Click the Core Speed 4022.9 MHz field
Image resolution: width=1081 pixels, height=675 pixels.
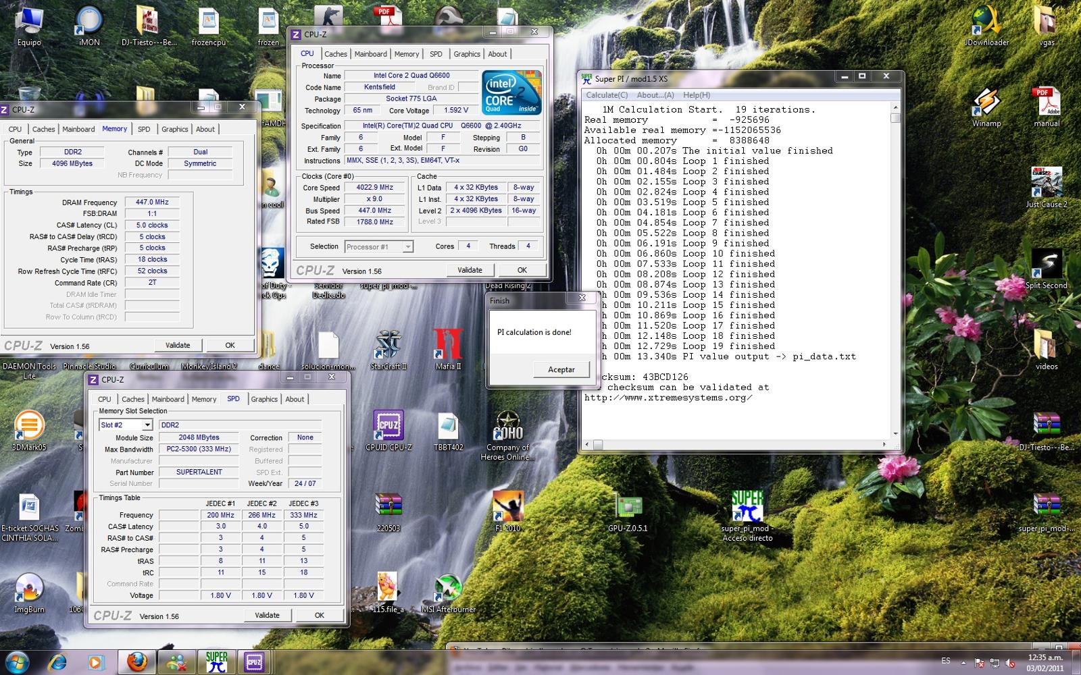tap(374, 188)
